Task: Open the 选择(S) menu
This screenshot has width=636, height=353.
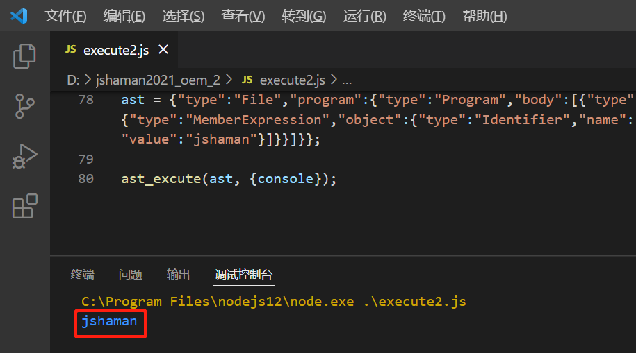Action: [183, 17]
